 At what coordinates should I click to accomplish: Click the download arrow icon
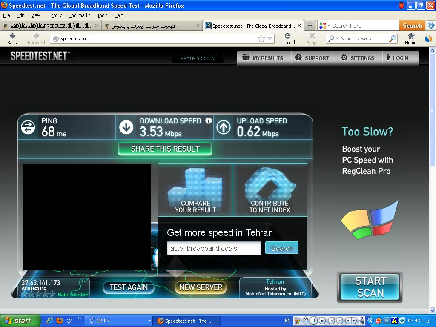point(126,127)
